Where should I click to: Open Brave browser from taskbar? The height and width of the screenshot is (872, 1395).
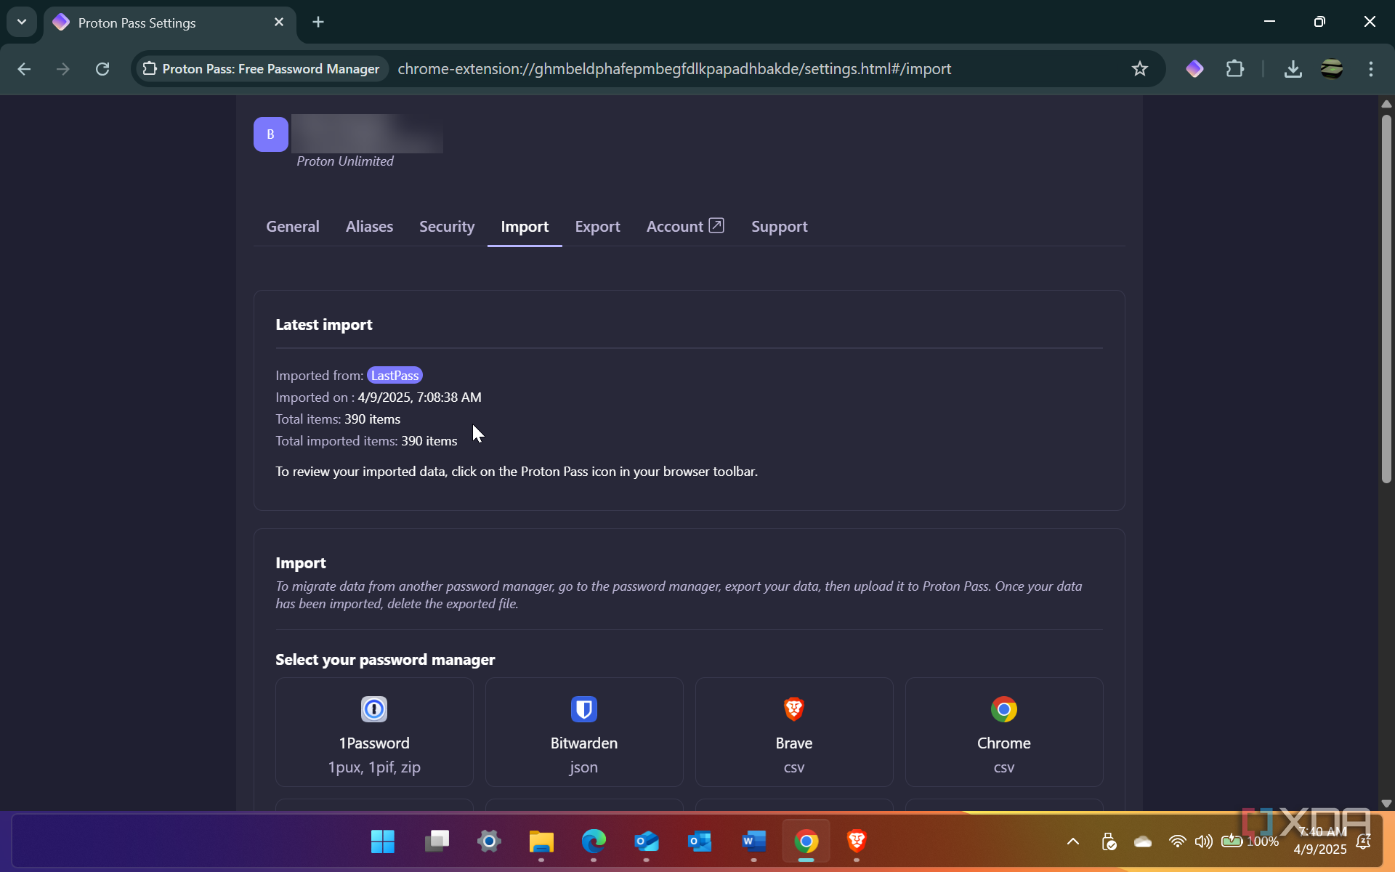pyautogui.click(x=857, y=841)
